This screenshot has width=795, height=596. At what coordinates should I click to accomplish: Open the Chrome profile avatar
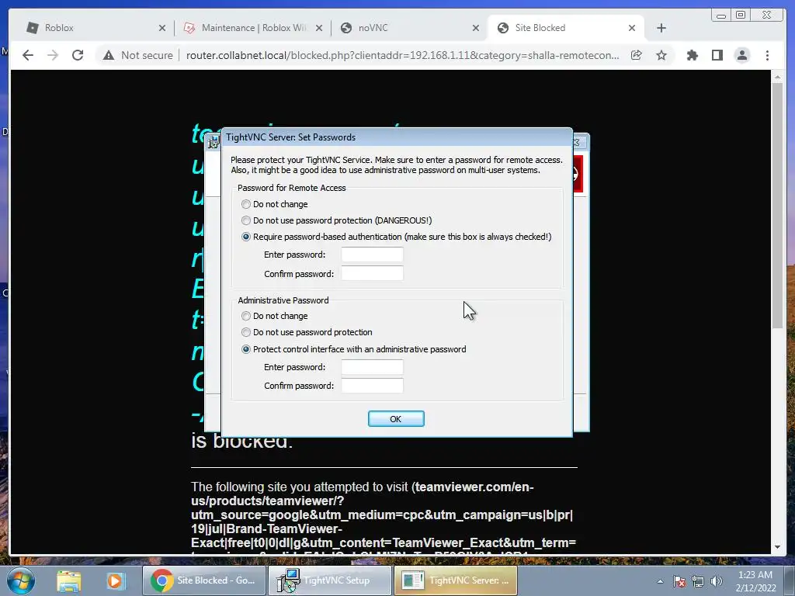click(741, 55)
